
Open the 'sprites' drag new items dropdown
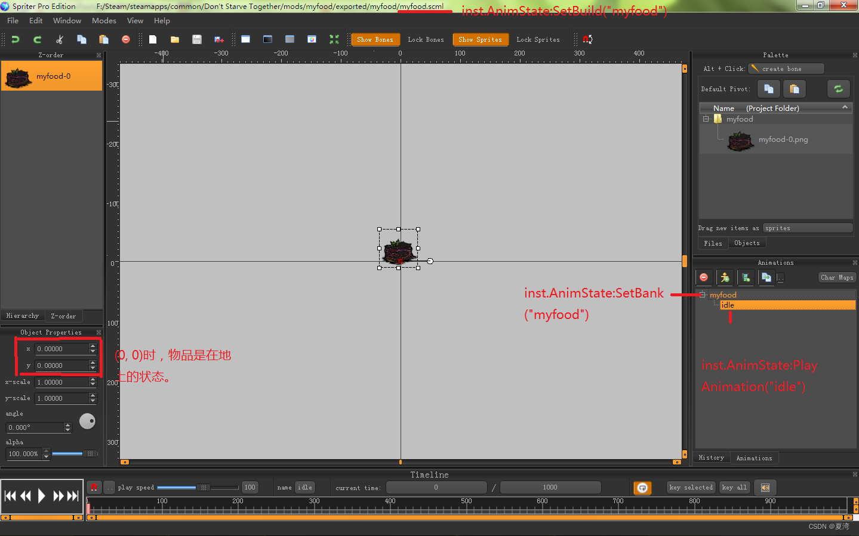pos(808,228)
